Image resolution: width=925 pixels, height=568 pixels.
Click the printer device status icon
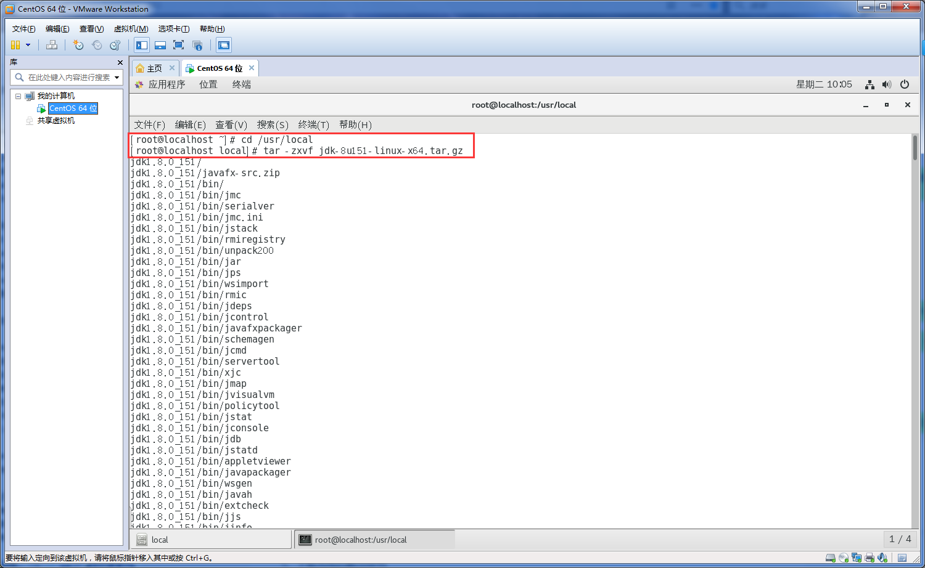point(869,558)
